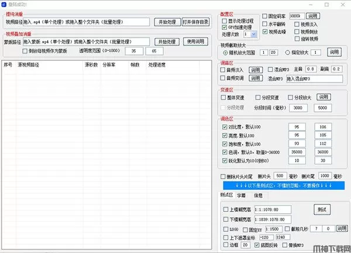The height and width of the screenshot is (253, 351).
Task: Click the 序号 column header
Action: [x=8, y=64]
